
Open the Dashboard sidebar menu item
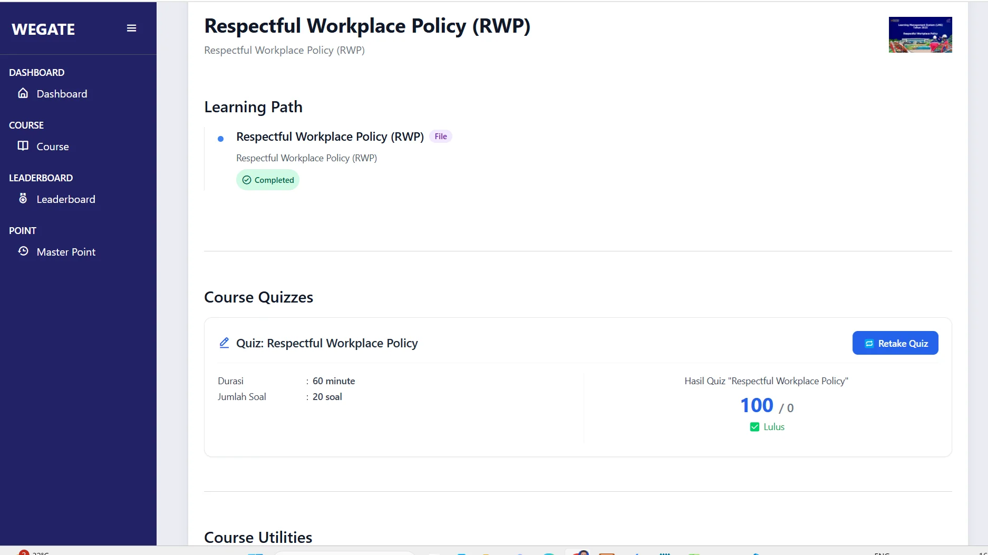tap(62, 94)
